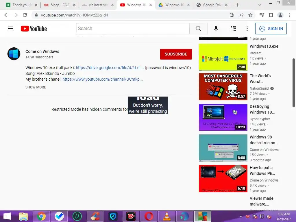296x222 pixels.
Task: Open Chrome from the taskbar
Action: click(41, 216)
